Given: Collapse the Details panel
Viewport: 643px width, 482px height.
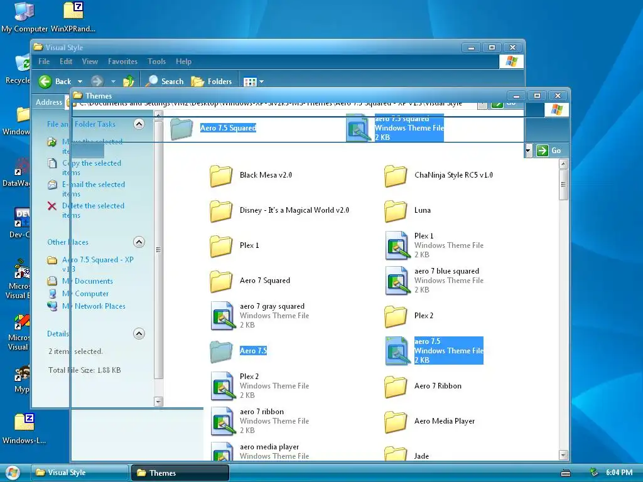Looking at the screenshot, I should [139, 333].
